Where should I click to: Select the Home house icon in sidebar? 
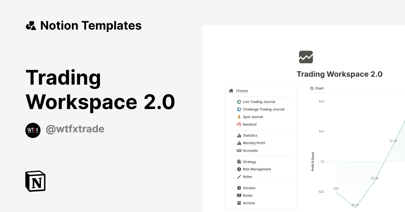(231, 91)
